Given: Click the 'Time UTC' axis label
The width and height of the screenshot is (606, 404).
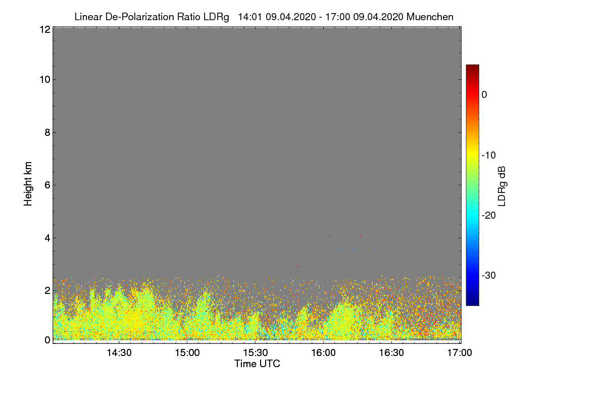Looking at the screenshot, I should click(257, 364).
